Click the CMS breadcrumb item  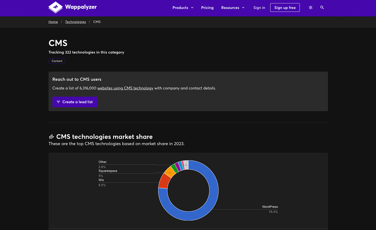(97, 22)
